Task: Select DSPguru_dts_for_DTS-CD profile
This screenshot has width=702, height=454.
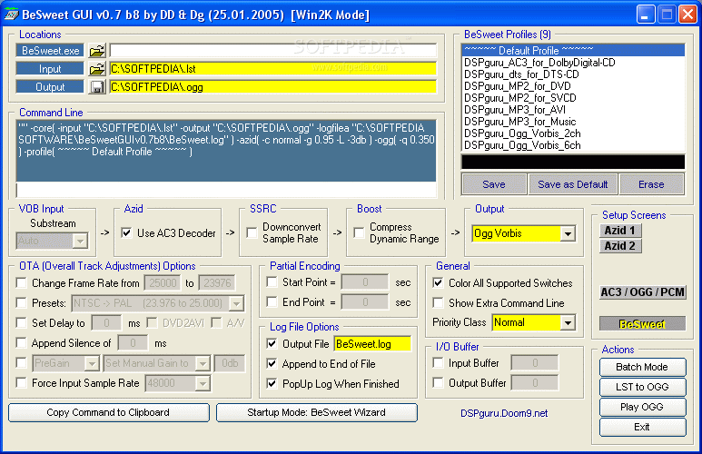Action: click(573, 74)
